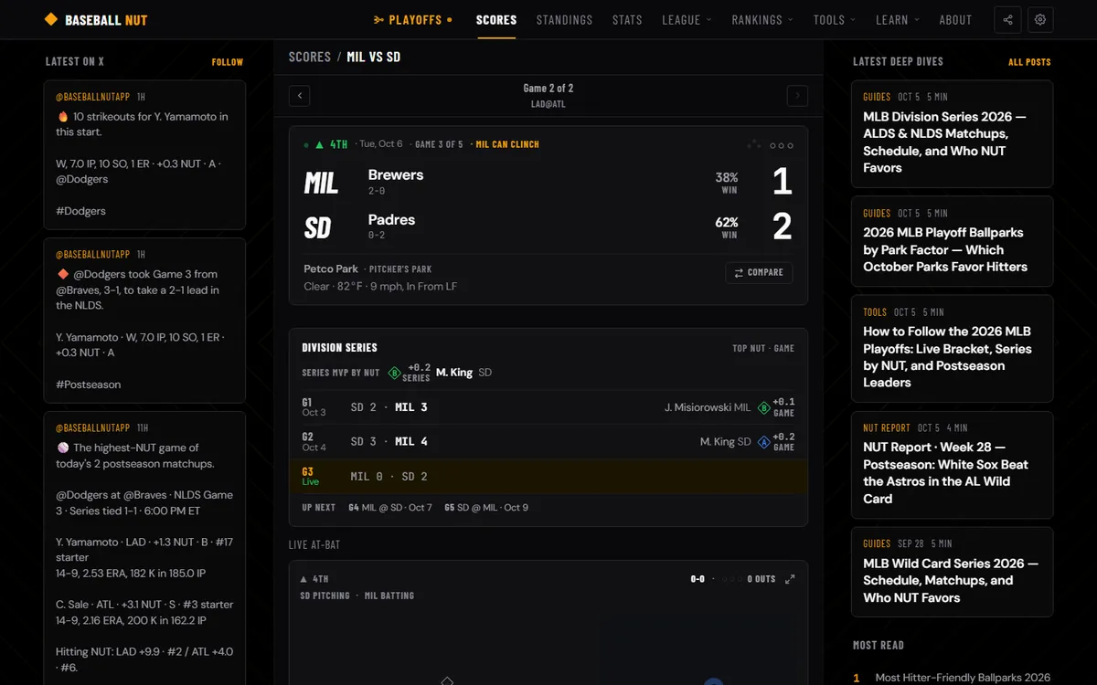Screen dimensions: 1097x685
Task: Expand the Tools dropdown menu
Action: [x=835, y=19]
